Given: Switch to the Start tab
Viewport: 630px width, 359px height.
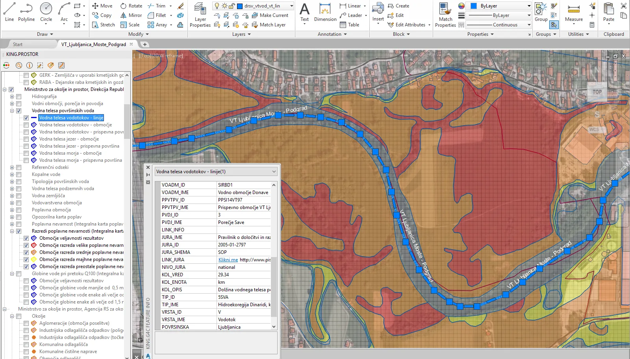Looking at the screenshot, I should (x=18, y=44).
